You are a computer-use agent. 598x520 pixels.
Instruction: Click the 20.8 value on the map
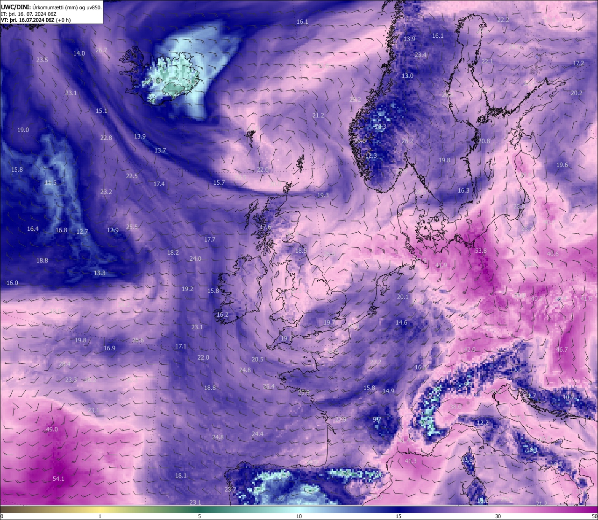[x=484, y=141]
